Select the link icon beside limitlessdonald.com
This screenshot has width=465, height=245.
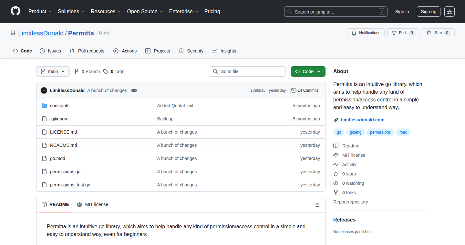coord(336,120)
